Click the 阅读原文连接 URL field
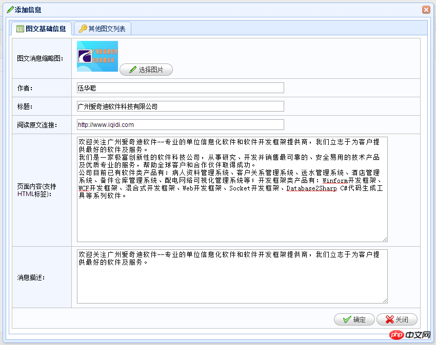Screen dimensions: 436x345 (181, 124)
